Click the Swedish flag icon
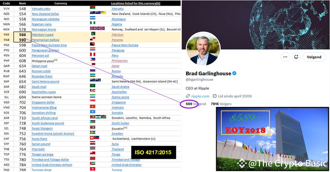This screenshot has height=172, width=330. [x=93, y=132]
